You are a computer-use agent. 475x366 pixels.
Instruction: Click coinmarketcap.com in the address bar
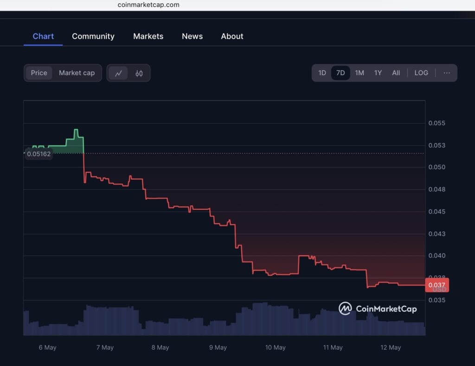(148, 5)
